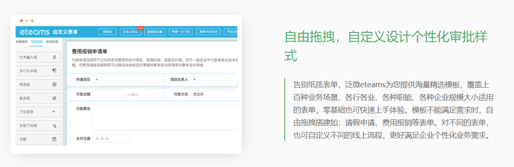Add 项目负责人 with plus button
This screenshot has width=514, height=167.
[x=195, y=79]
